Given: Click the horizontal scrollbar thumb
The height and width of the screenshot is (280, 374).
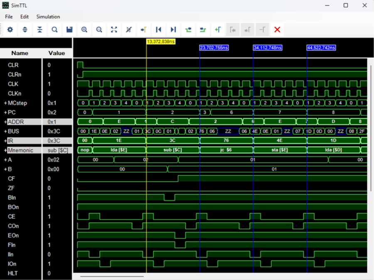Looking at the screenshot, I should point(112,276).
